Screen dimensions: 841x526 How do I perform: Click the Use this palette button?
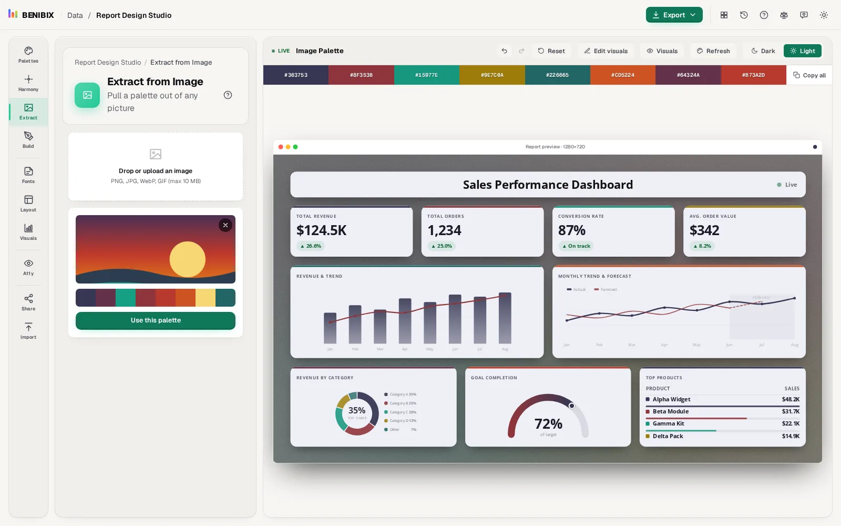click(x=156, y=320)
